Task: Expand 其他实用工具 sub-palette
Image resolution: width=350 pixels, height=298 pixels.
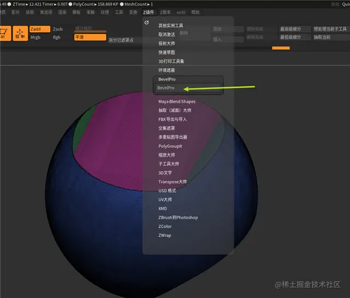Action: click(x=171, y=26)
